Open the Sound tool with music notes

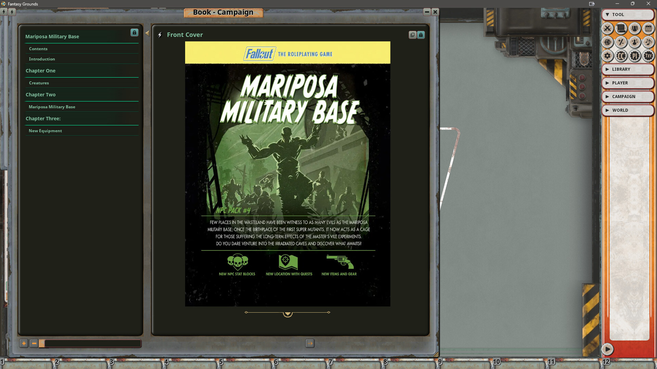(x=648, y=42)
